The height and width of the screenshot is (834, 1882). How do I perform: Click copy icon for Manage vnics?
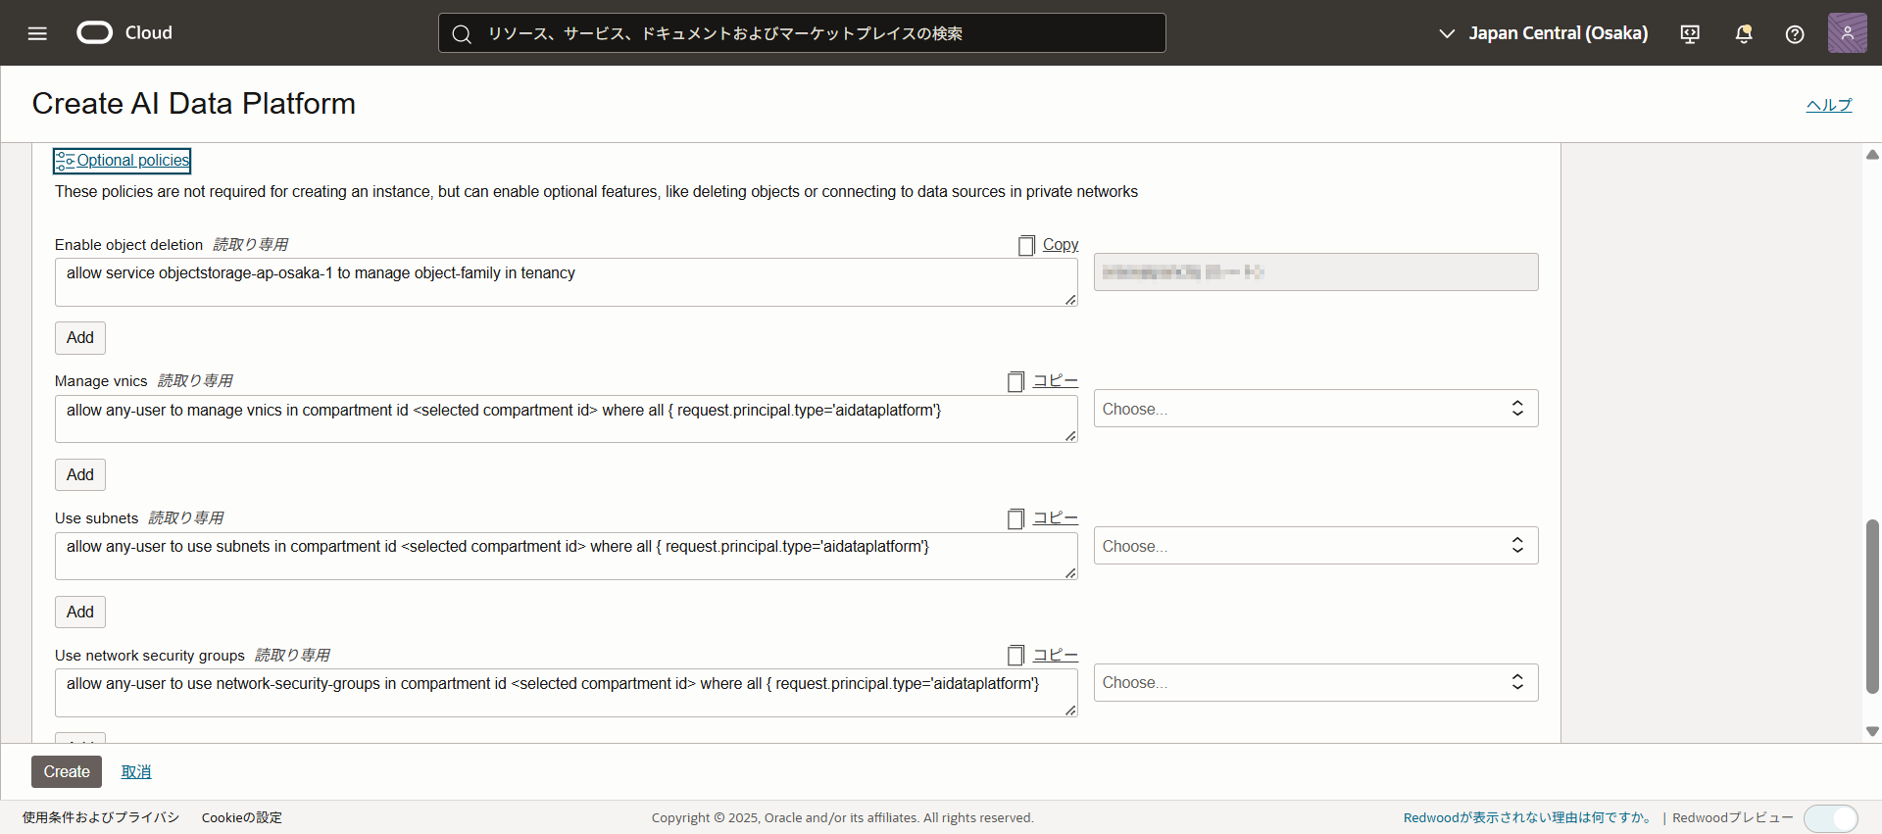pos(1016,382)
